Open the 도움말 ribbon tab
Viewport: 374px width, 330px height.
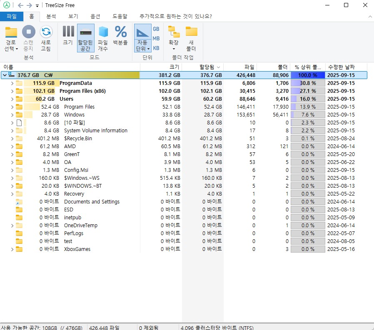click(120, 17)
